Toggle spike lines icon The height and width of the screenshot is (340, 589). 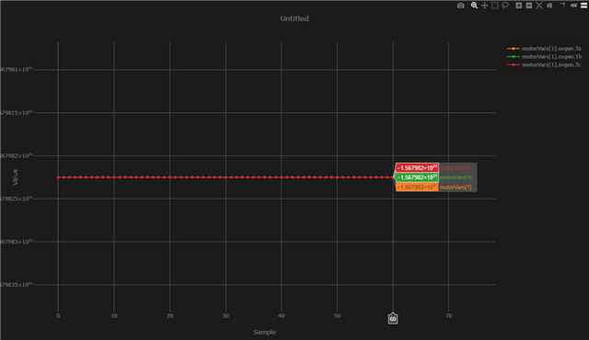click(x=562, y=6)
